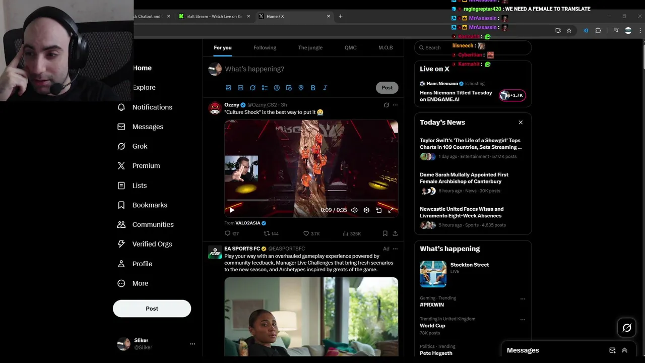Bookmark Ozzny's post

pos(385,233)
